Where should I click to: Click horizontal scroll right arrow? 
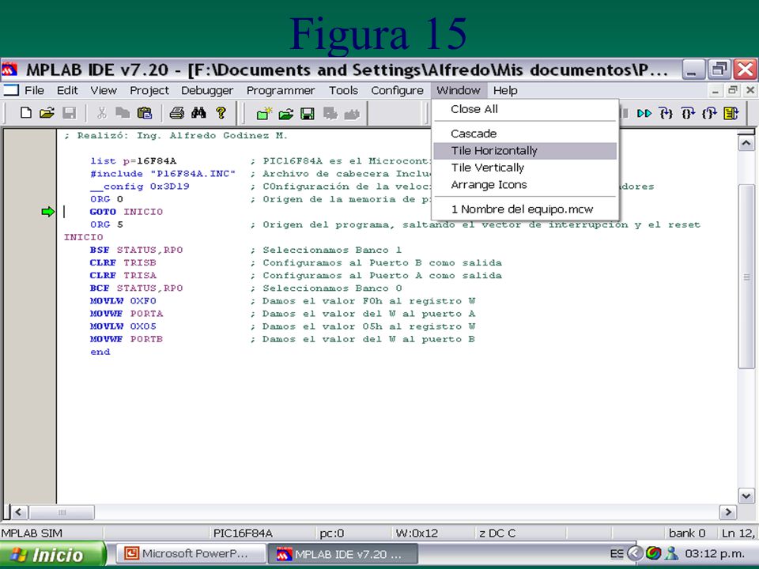(727, 512)
